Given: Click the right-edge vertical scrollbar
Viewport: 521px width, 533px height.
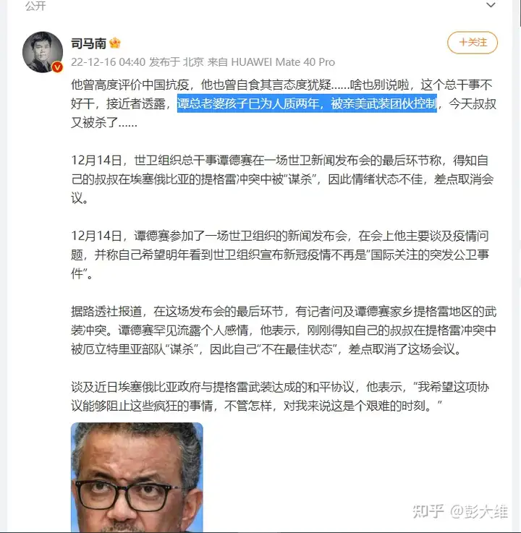Looking at the screenshot, I should 520,266.
